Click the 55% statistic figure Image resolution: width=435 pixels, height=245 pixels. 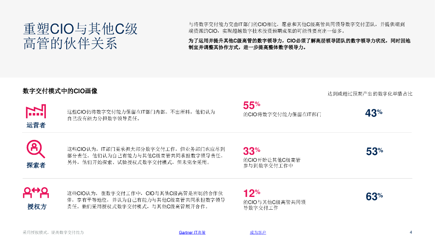pos(251,105)
